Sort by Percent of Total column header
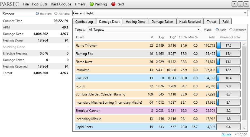 (x=230, y=37)
